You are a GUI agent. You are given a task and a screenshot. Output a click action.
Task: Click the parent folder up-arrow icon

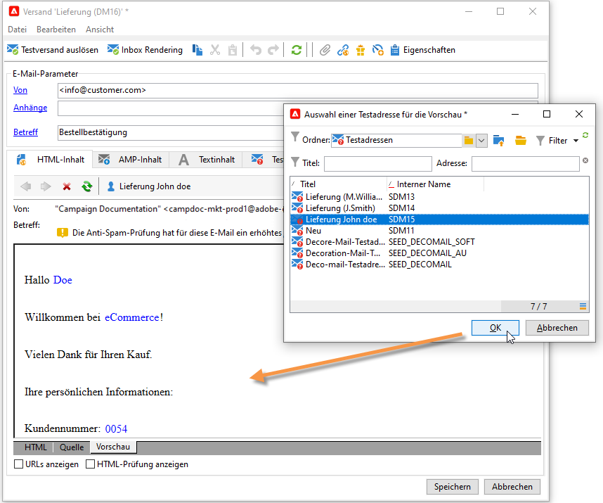click(499, 141)
